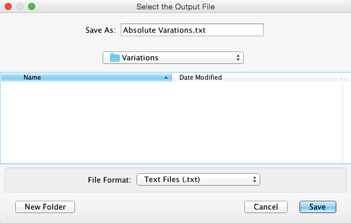The image size is (351, 223).
Task: Create a New Folder
Action: click(x=45, y=207)
